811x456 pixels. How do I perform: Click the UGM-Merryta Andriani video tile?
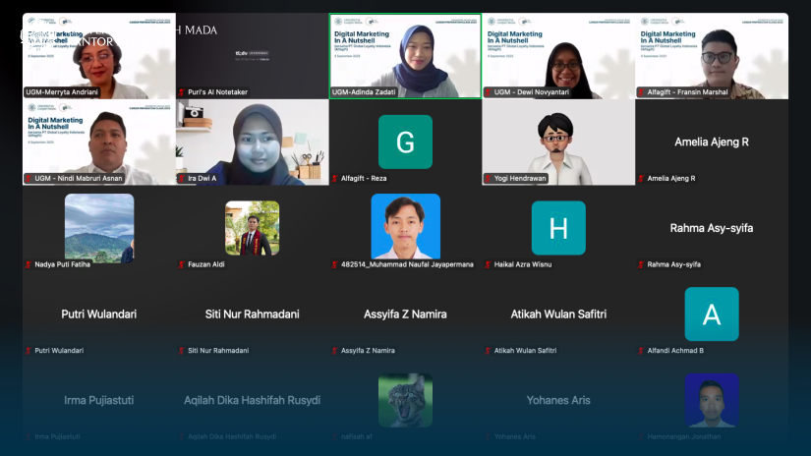pos(98,56)
